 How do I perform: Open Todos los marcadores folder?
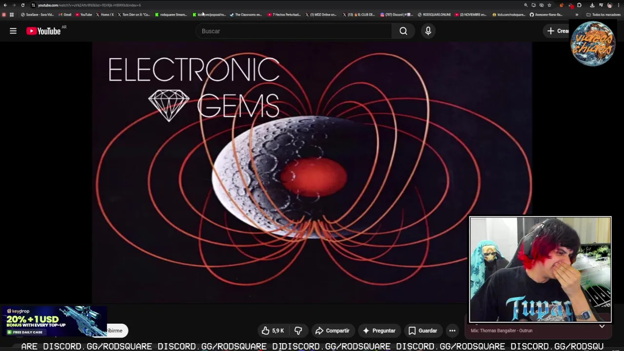tap(604, 15)
